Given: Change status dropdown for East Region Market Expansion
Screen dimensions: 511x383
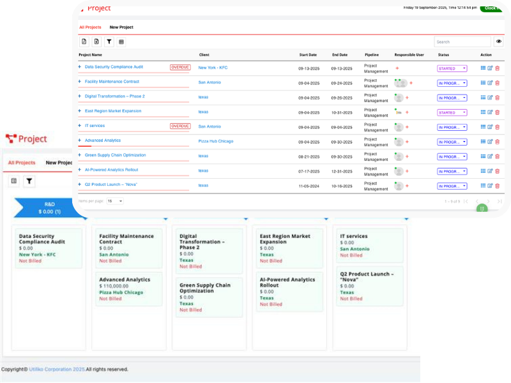Looking at the screenshot, I should click(x=452, y=112).
